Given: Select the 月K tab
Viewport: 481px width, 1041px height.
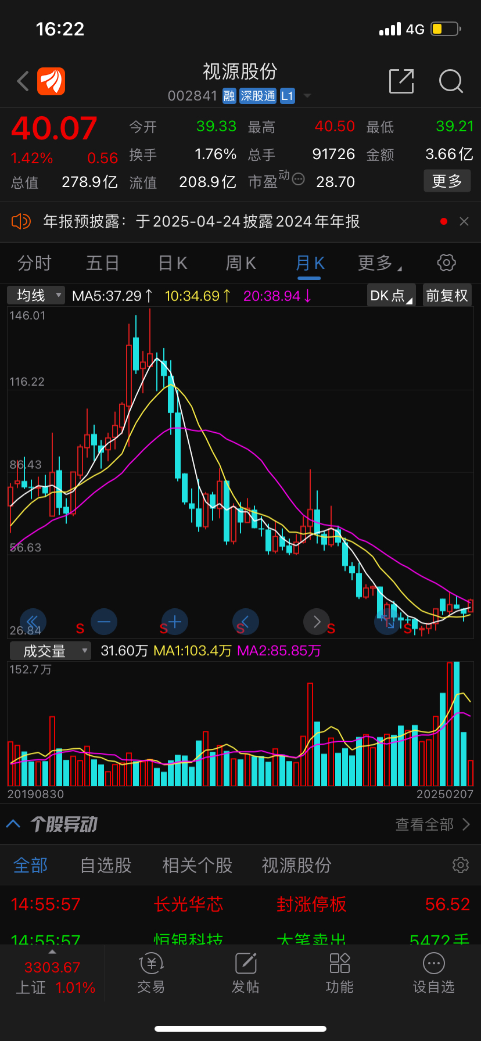Looking at the screenshot, I should tap(310, 263).
